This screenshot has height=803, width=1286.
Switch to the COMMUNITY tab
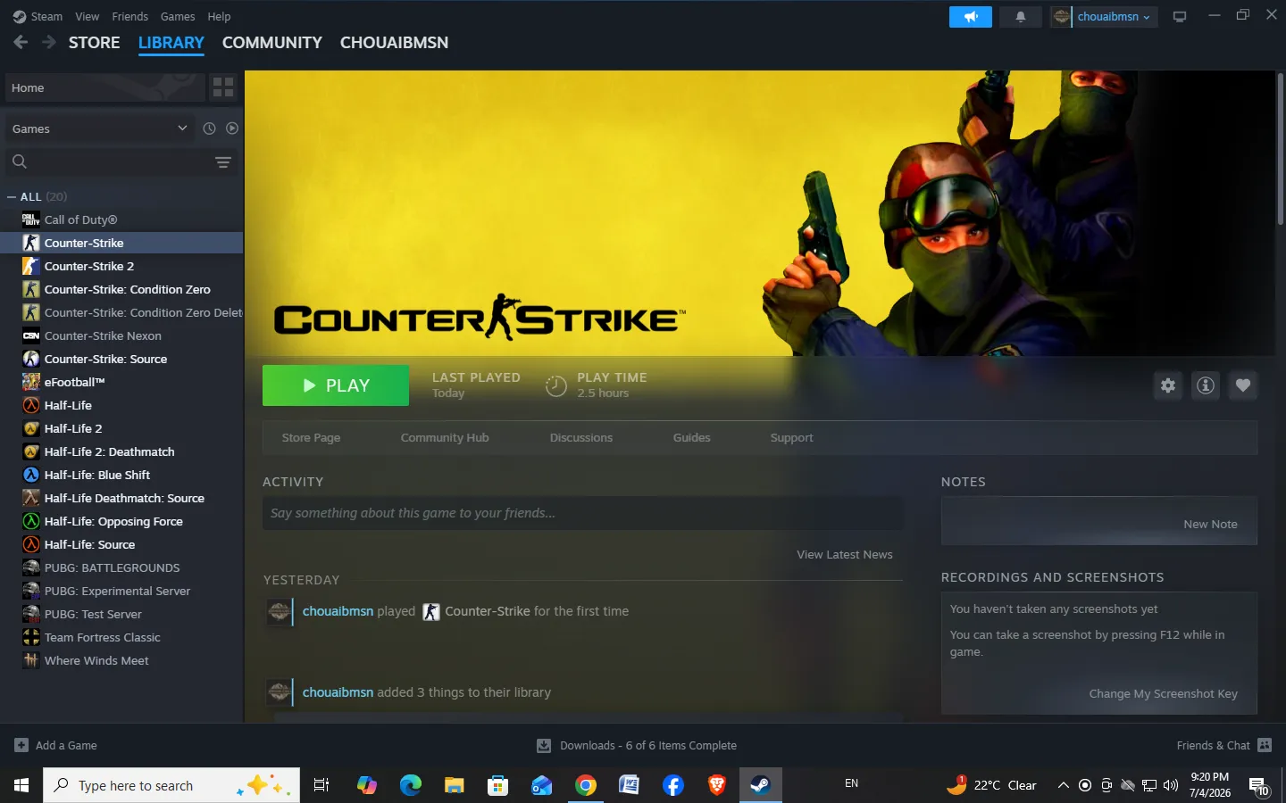point(272,43)
